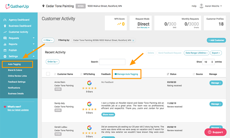Image resolution: width=230 pixels, height=138 pixels.
Task: Click Annie Stein's five-star rating
Action: pyautogui.click(x=89, y=88)
